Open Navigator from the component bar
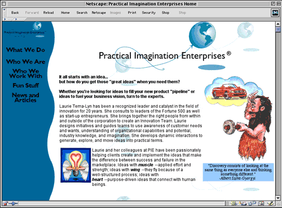282x208 pixels. pos(234,203)
